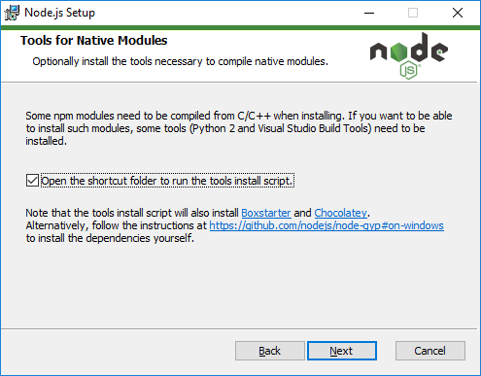Image resolution: width=481 pixels, height=376 pixels.
Task: Click the 'Tools for Native Modules' heading
Action: (94, 41)
